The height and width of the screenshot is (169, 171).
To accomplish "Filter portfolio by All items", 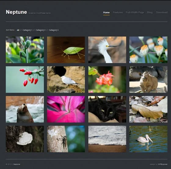I will coord(18,30).
